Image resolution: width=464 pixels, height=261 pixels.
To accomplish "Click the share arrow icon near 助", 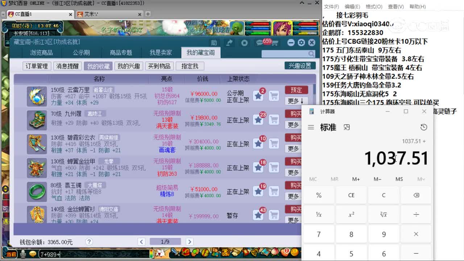I will pos(229,42).
